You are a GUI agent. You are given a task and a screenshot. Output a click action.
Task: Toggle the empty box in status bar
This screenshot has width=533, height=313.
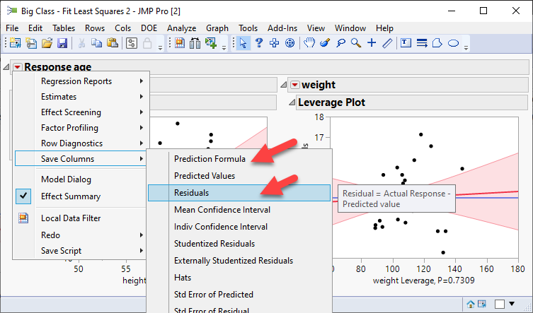[x=499, y=305]
